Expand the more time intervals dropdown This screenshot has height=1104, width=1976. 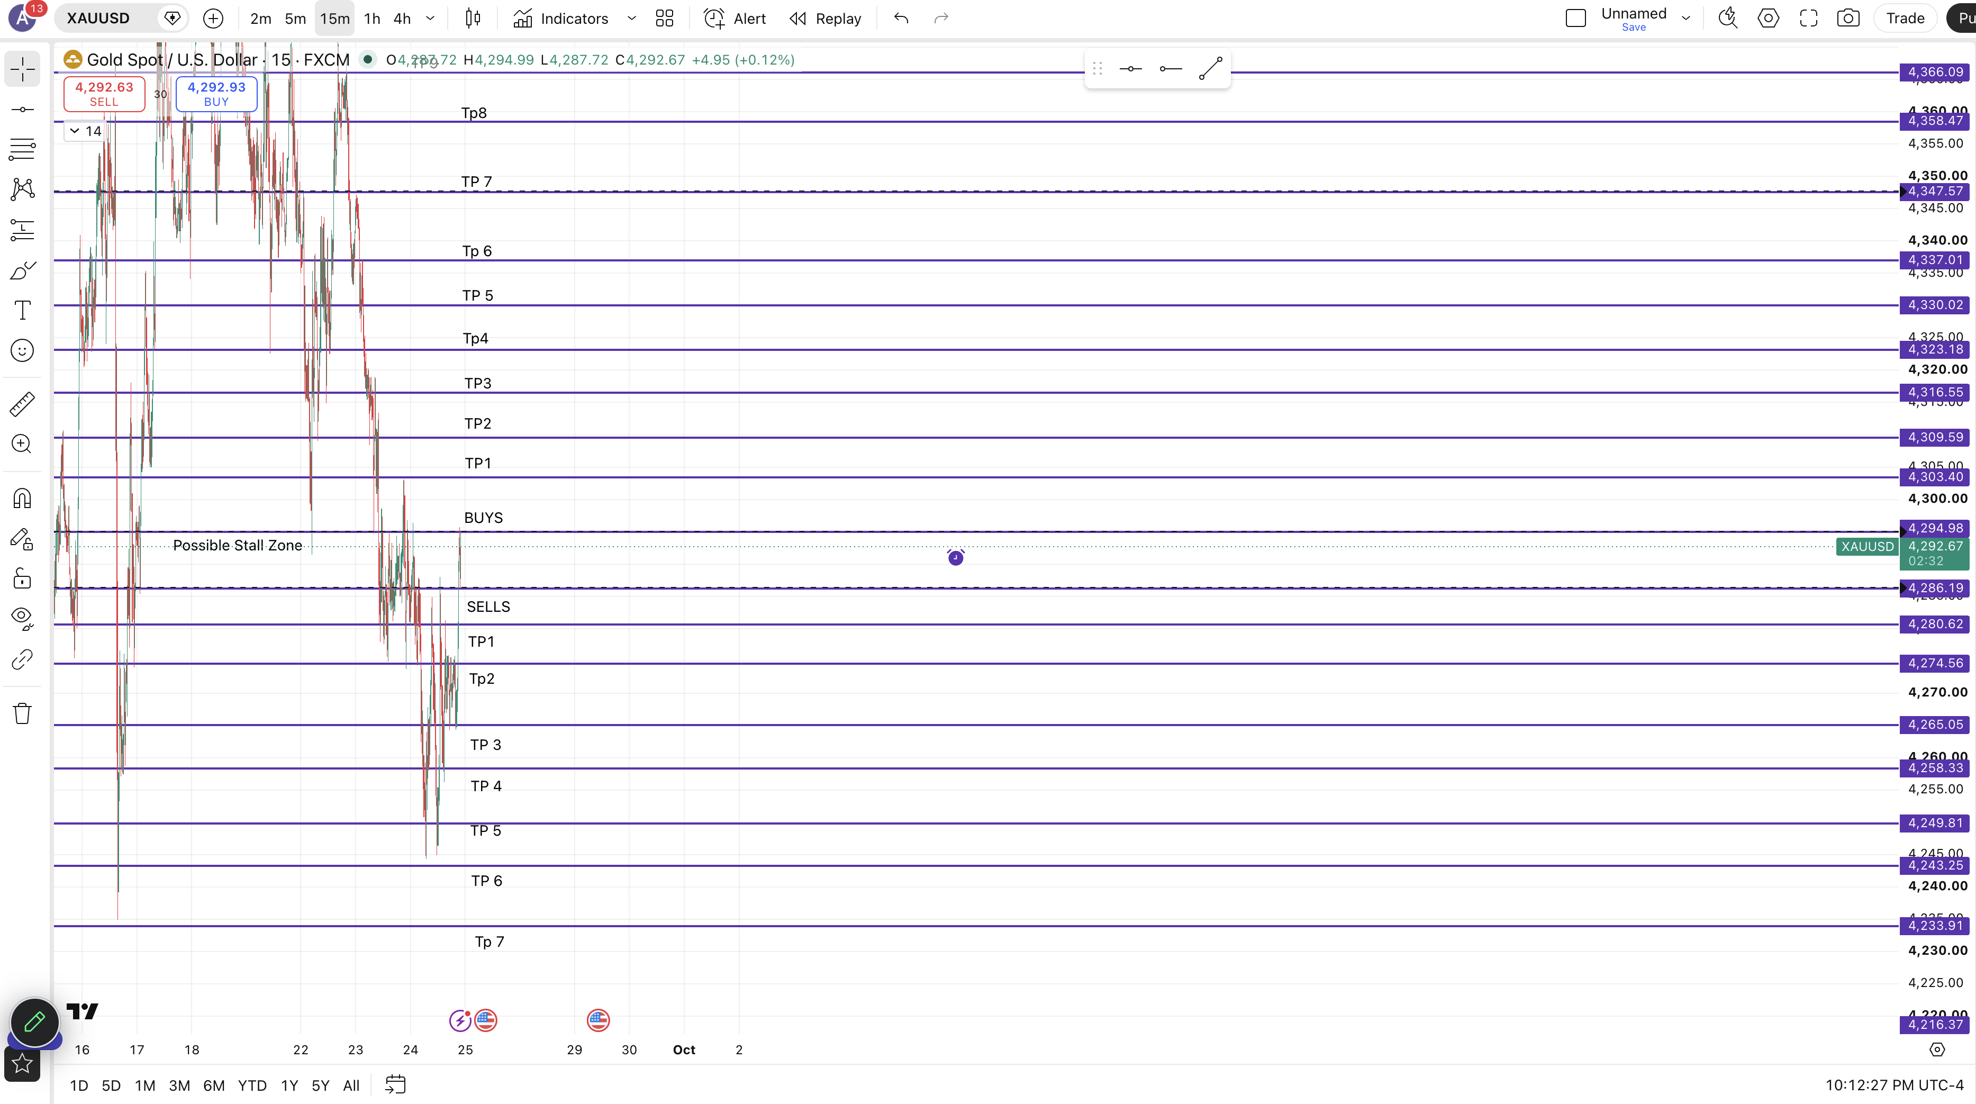pos(430,19)
